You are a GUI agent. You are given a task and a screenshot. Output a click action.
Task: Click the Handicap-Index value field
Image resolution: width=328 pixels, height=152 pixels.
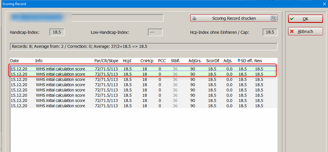(57, 32)
